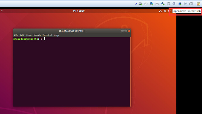The image size is (202, 114).
Task: Open the Mon 05:20 clock calendar
Action: [79, 11]
